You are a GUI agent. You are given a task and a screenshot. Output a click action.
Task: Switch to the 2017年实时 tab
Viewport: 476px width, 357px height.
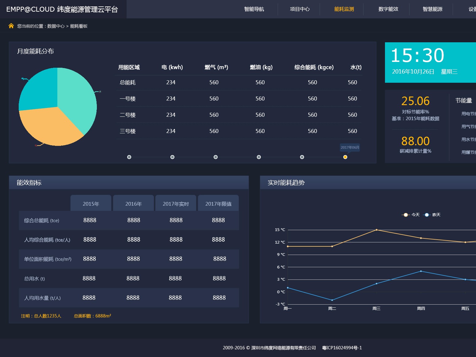tap(176, 203)
